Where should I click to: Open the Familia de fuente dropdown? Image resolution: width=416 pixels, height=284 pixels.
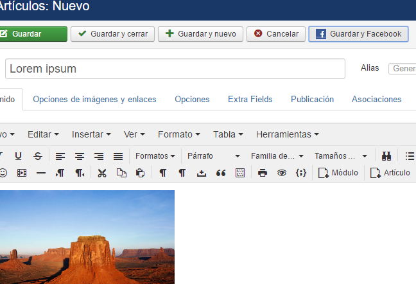[x=277, y=156]
